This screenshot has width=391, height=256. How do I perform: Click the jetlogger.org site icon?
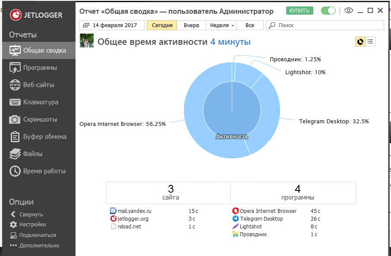coord(113,219)
